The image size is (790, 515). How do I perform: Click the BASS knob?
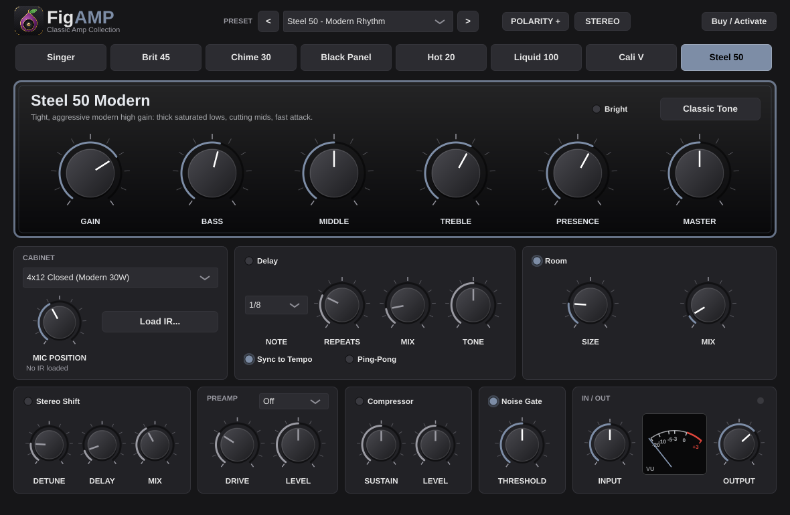point(212,173)
